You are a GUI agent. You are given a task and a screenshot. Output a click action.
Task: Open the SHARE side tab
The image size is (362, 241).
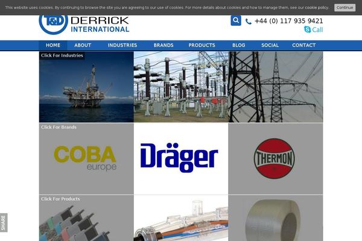(4, 222)
